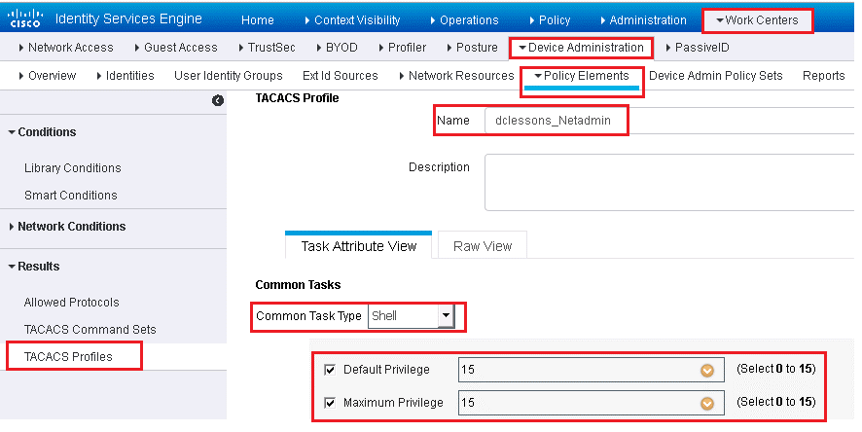Screen dimensions: 862x432
Task: Select the Policy Elements tab
Action: [582, 76]
